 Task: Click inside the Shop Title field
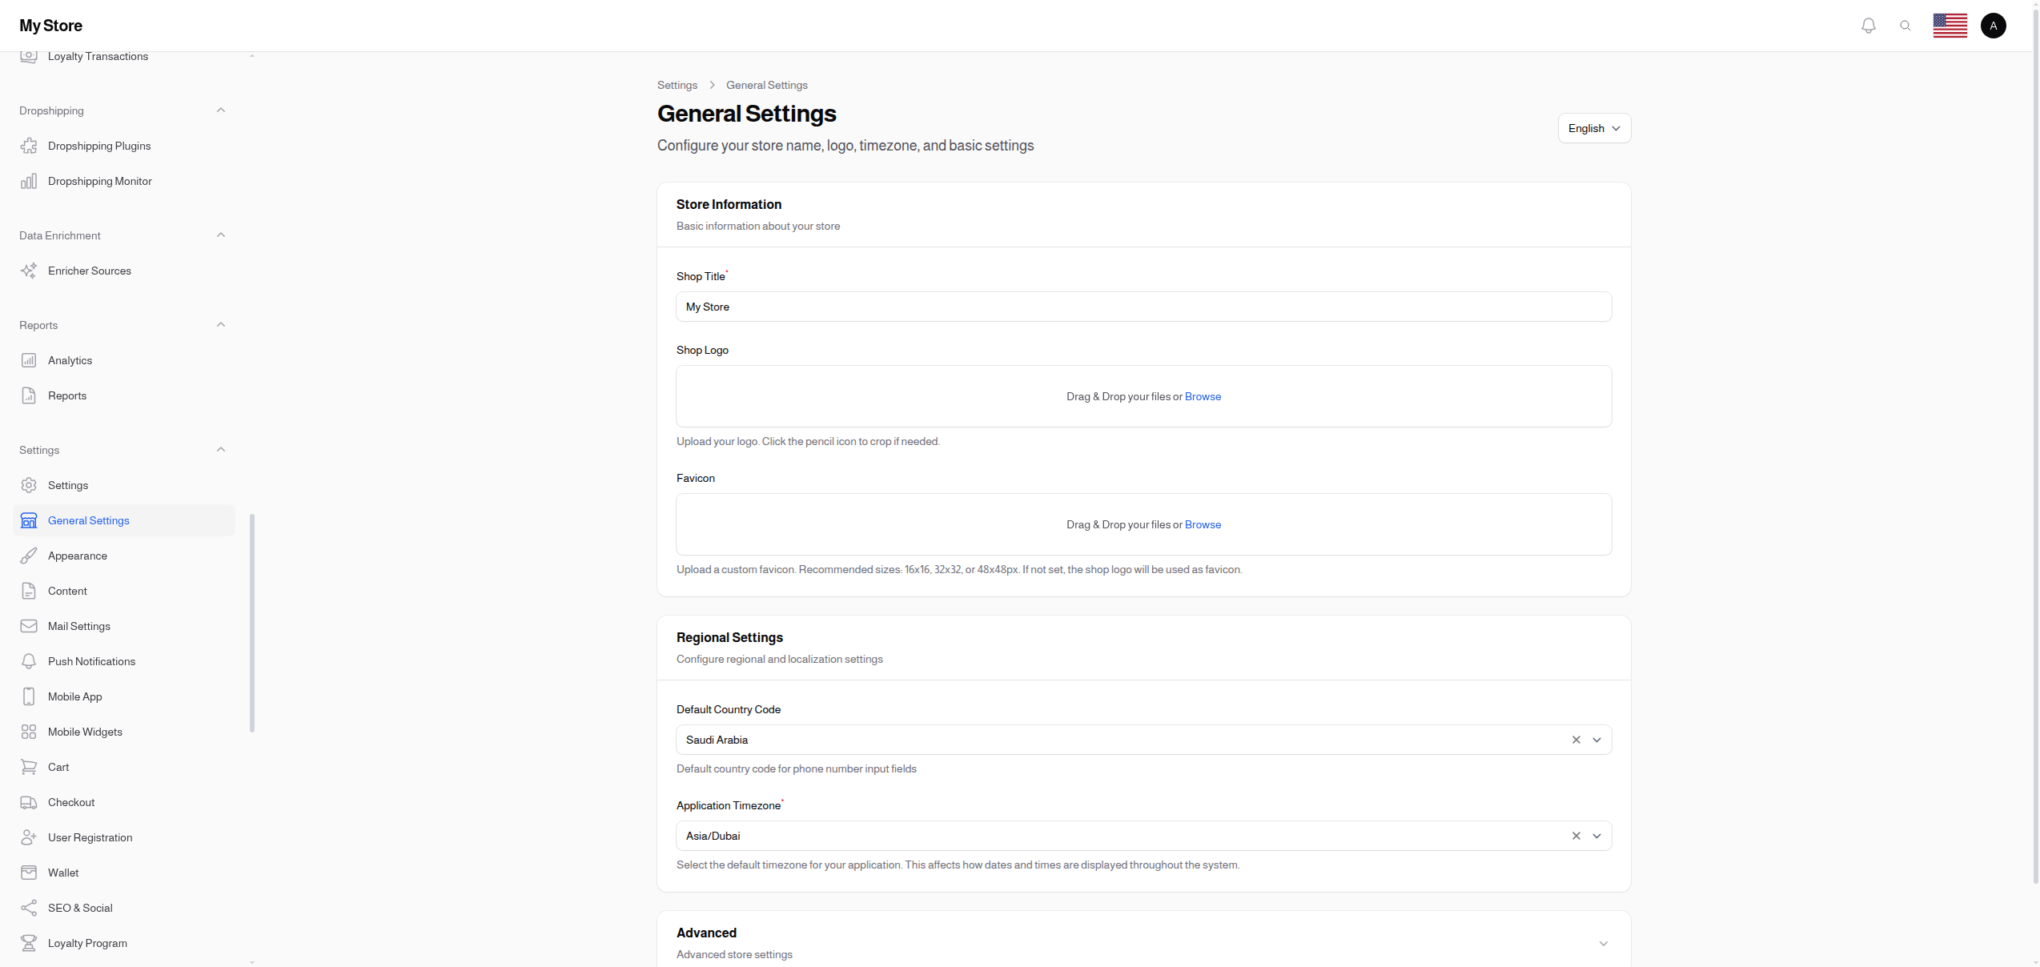coord(961,307)
